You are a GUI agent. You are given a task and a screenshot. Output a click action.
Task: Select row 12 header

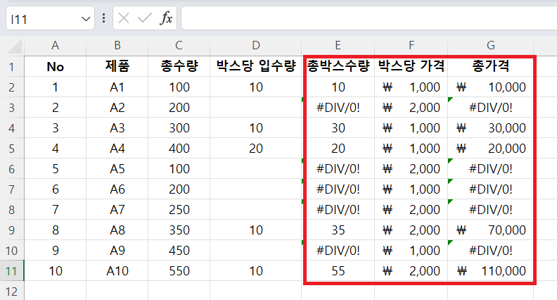pyautogui.click(x=12, y=291)
